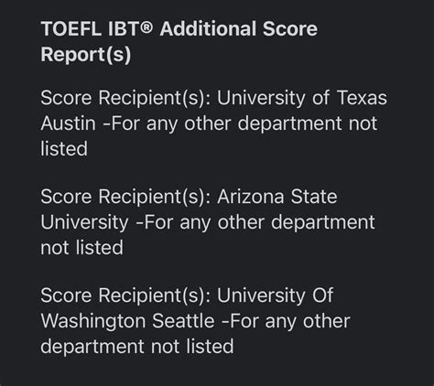Click University at start of Arizona entry's second line

click(x=84, y=223)
